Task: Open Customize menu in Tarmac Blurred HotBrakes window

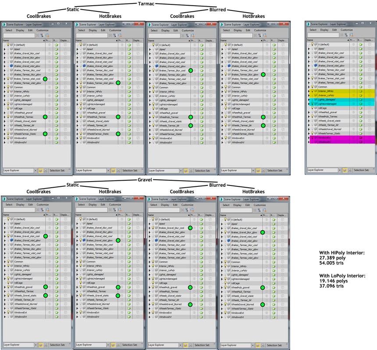Action: pyautogui.click(x=260, y=30)
